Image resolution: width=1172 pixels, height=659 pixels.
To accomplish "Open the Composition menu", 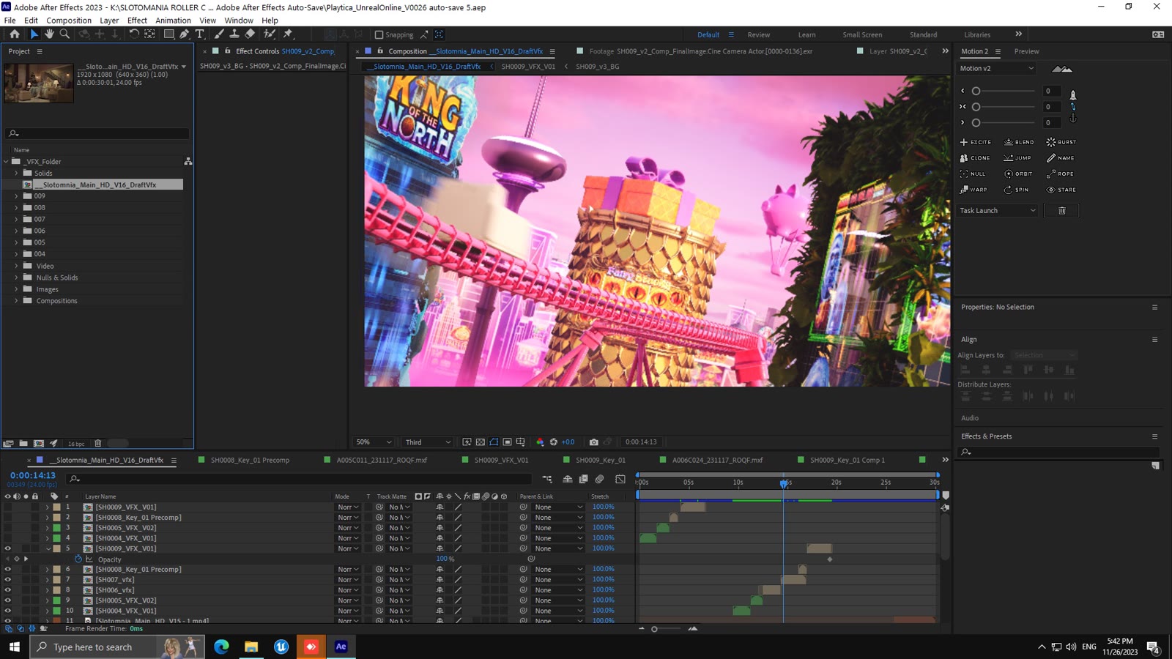I will (69, 21).
